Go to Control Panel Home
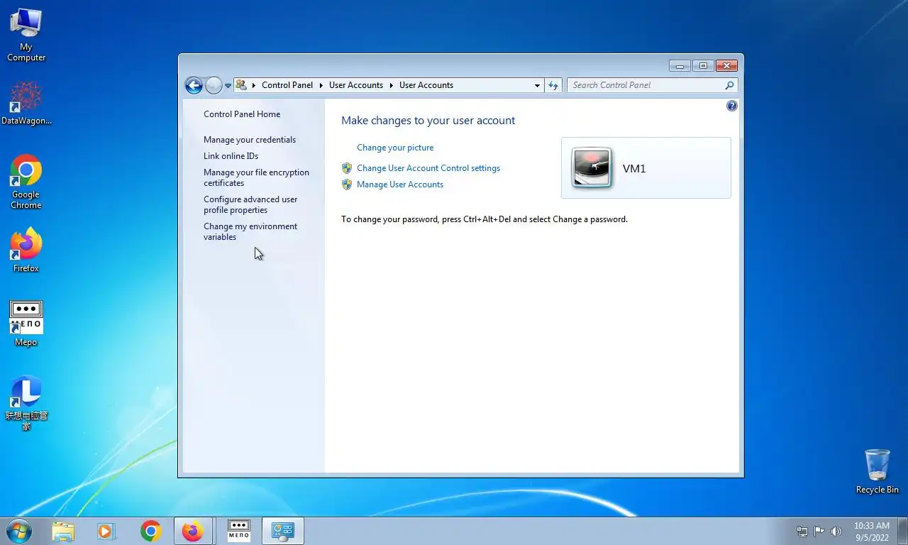Screen dimensions: 908x545 tap(242, 114)
